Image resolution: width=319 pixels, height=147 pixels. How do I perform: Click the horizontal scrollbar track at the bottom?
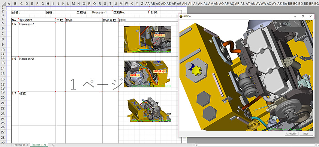point(256,145)
